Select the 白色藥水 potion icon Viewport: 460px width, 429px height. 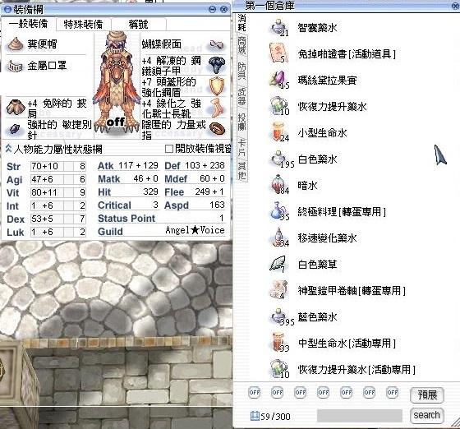click(278, 159)
